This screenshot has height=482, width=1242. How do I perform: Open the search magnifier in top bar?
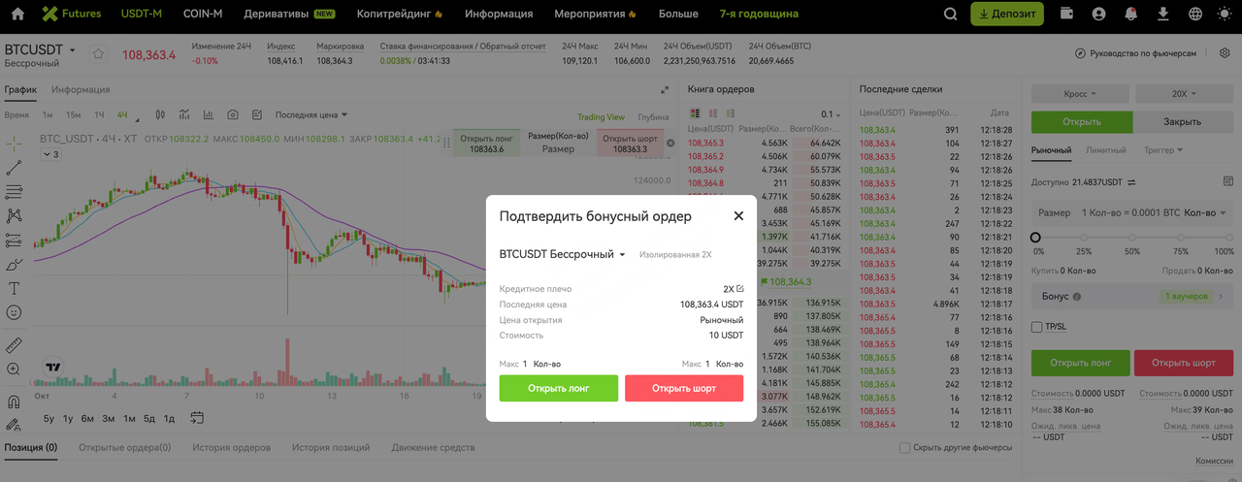tap(951, 15)
